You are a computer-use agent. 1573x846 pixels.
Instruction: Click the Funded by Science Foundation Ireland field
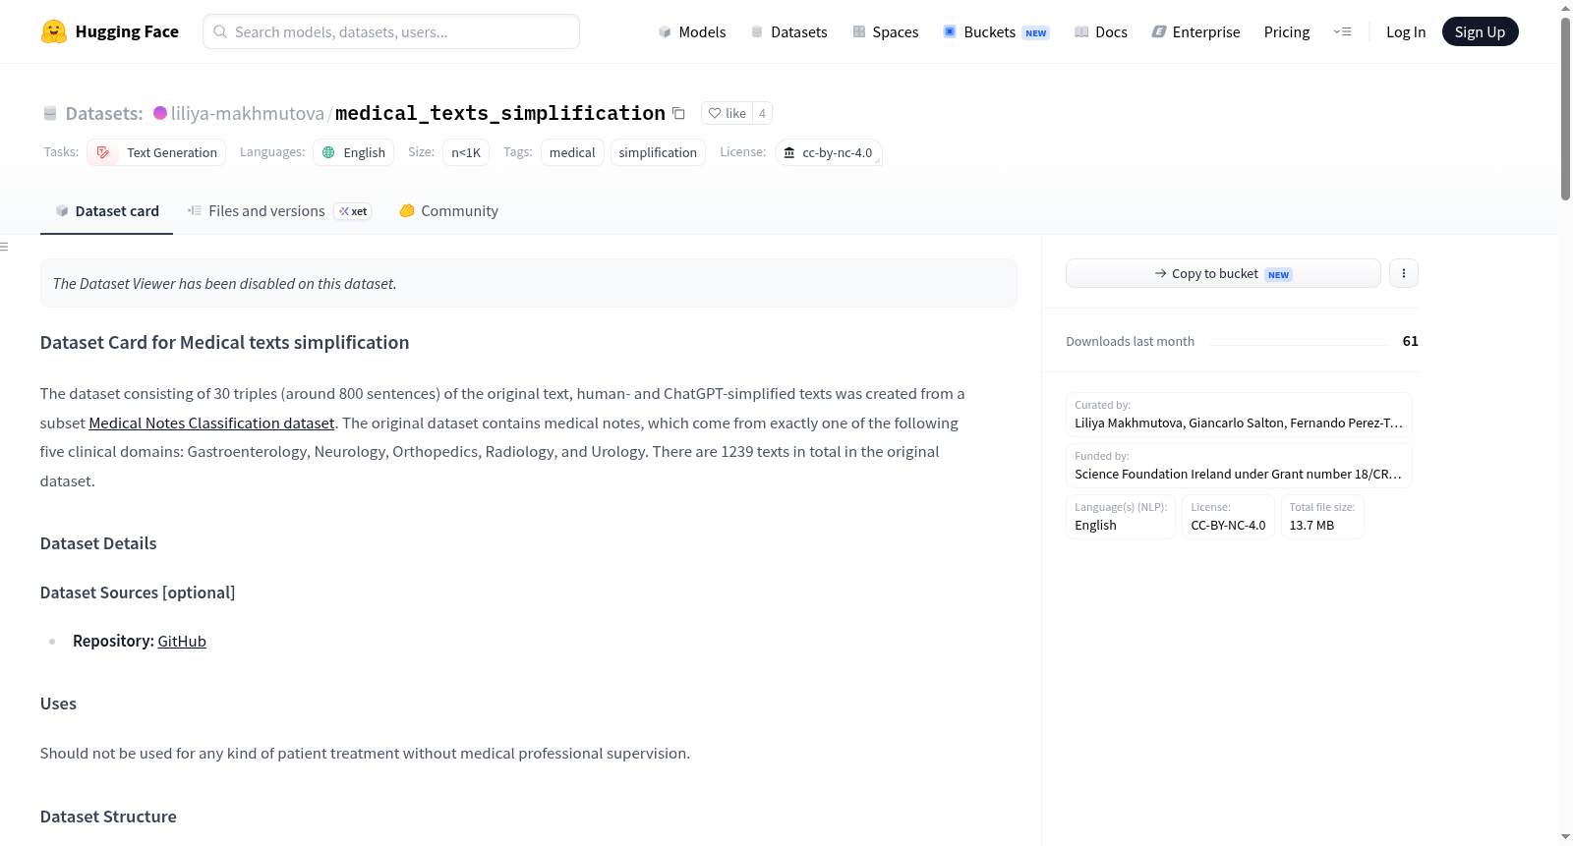[1239, 466]
